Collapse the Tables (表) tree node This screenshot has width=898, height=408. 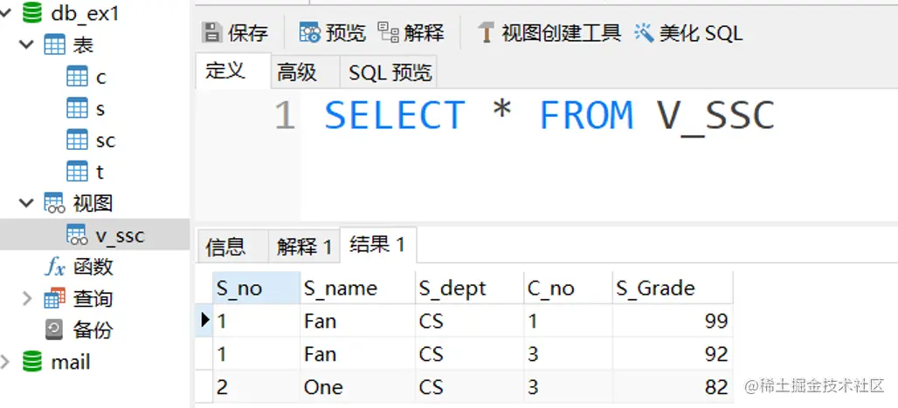(x=27, y=44)
